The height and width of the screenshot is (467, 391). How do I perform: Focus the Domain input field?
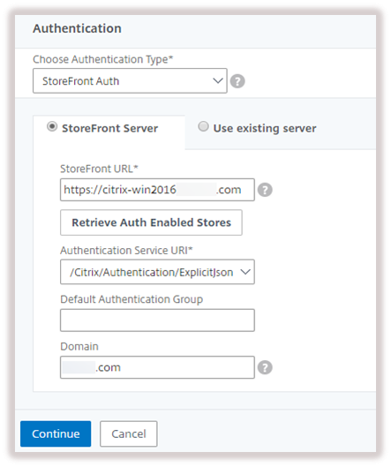[157, 367]
